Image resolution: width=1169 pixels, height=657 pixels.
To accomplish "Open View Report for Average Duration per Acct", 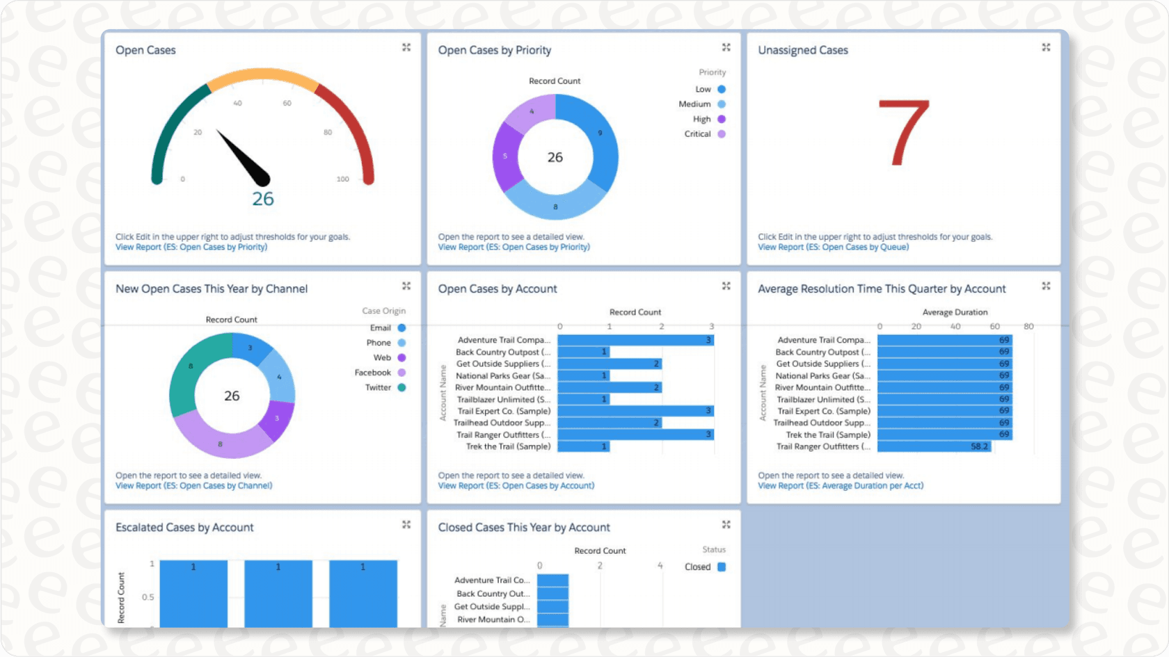I will pyautogui.click(x=840, y=485).
